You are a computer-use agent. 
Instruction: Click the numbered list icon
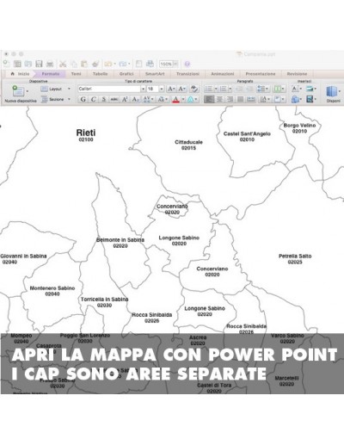(x=223, y=89)
